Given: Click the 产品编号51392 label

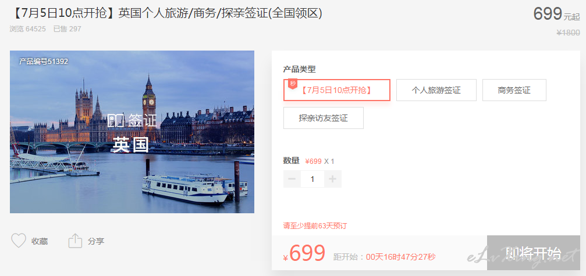Looking at the screenshot, I should tap(44, 62).
